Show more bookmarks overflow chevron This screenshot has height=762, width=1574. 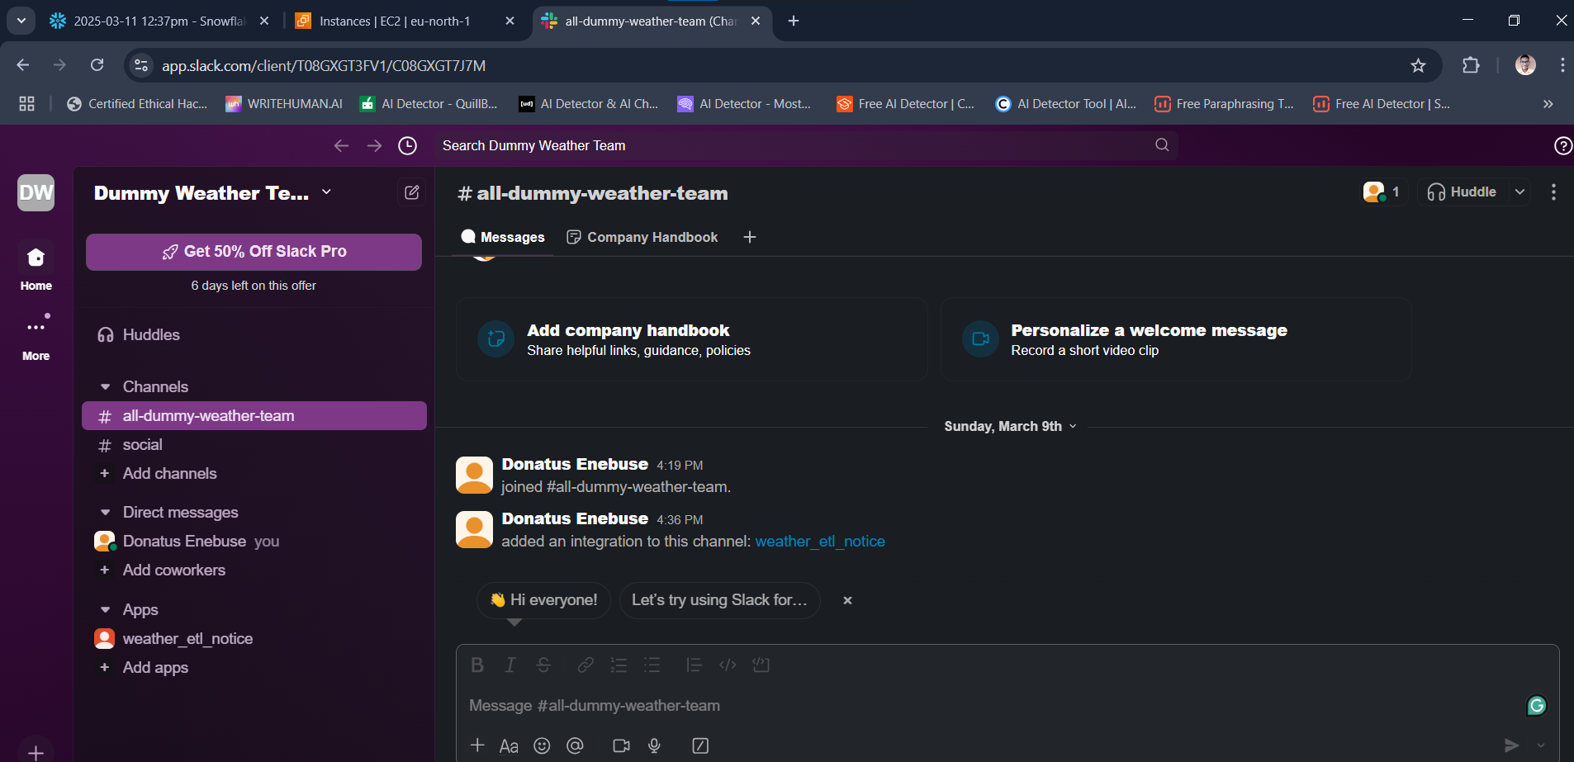click(x=1548, y=103)
